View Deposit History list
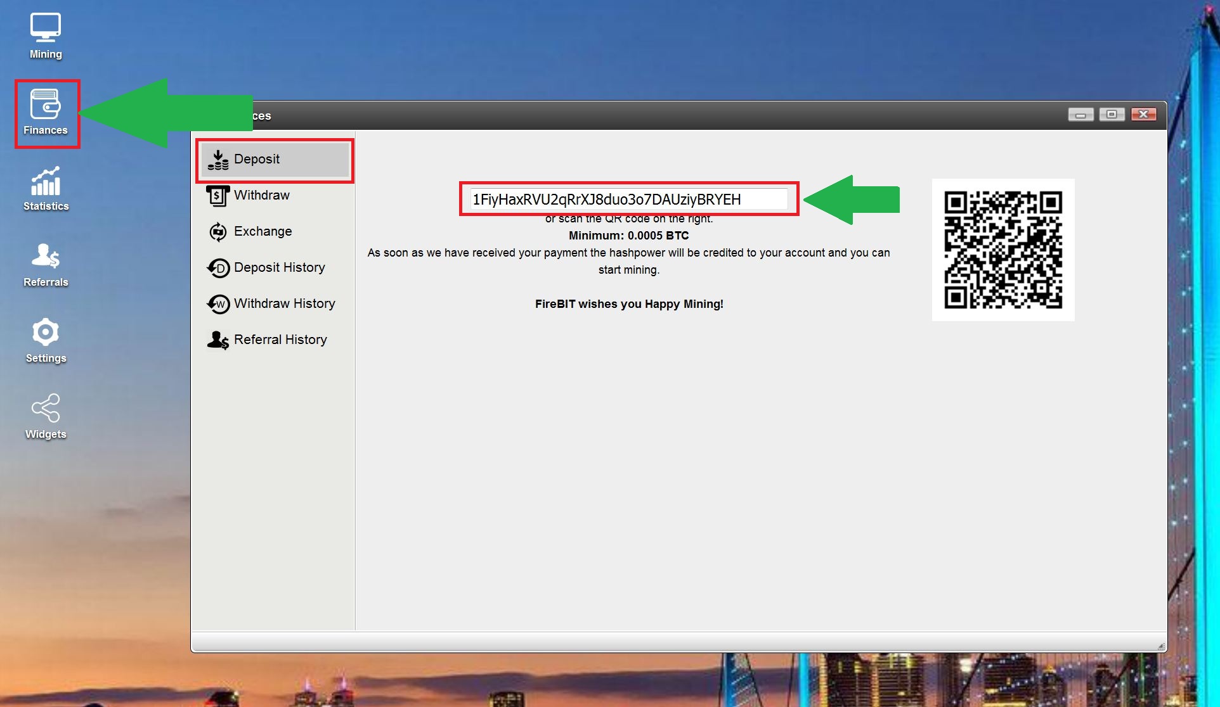This screenshot has width=1220, height=707. pos(275,268)
